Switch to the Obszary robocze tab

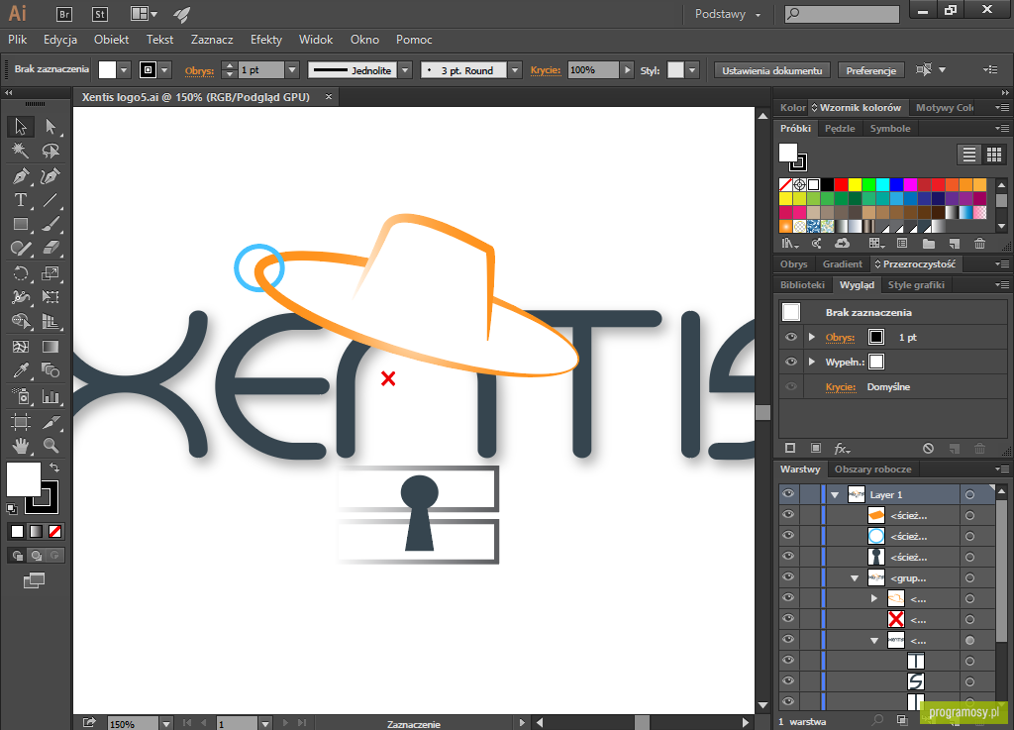point(872,469)
